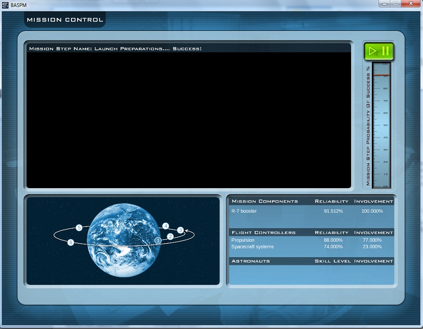Click Propulsion 77.000% involvement value
This screenshot has width=423, height=329.
372,240
